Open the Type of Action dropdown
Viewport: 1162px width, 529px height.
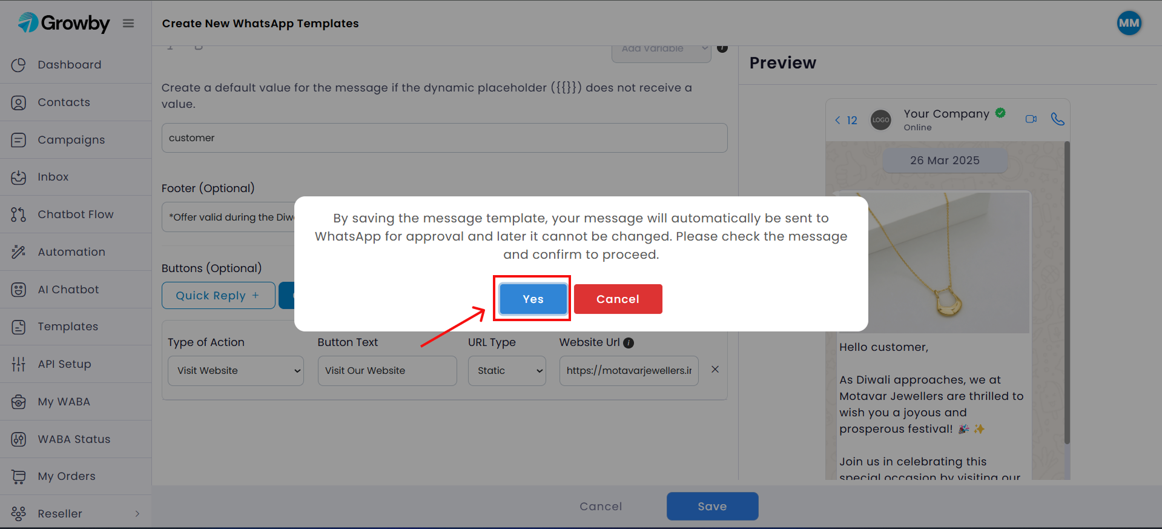[x=236, y=371]
